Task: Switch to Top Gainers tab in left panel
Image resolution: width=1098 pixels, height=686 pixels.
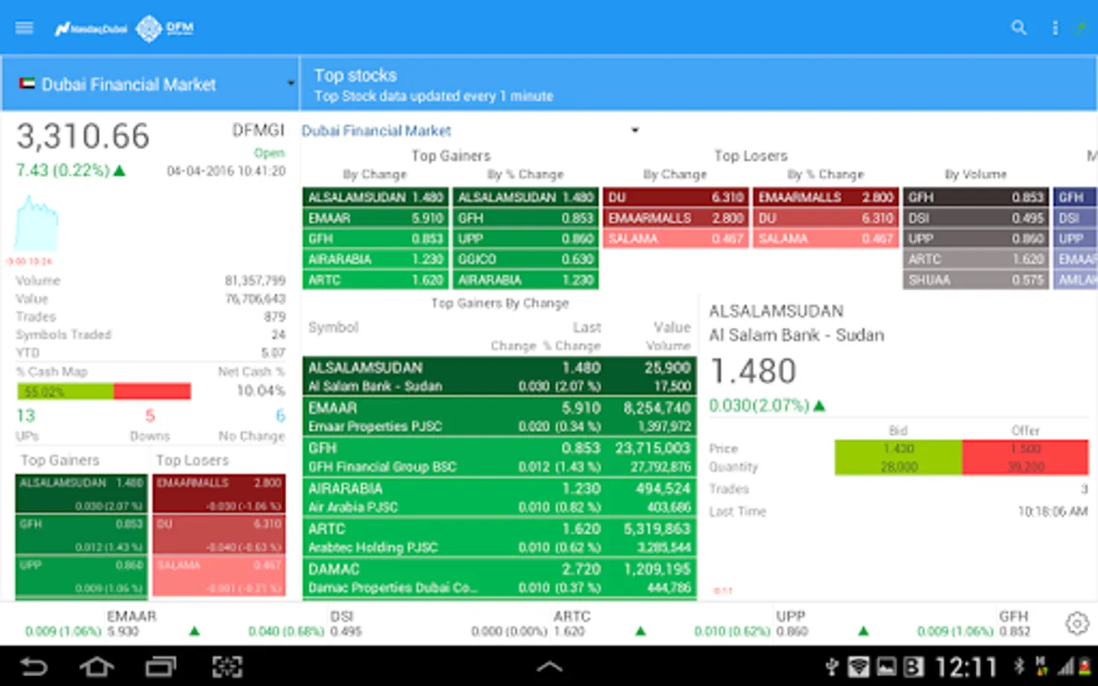Action: click(x=60, y=460)
